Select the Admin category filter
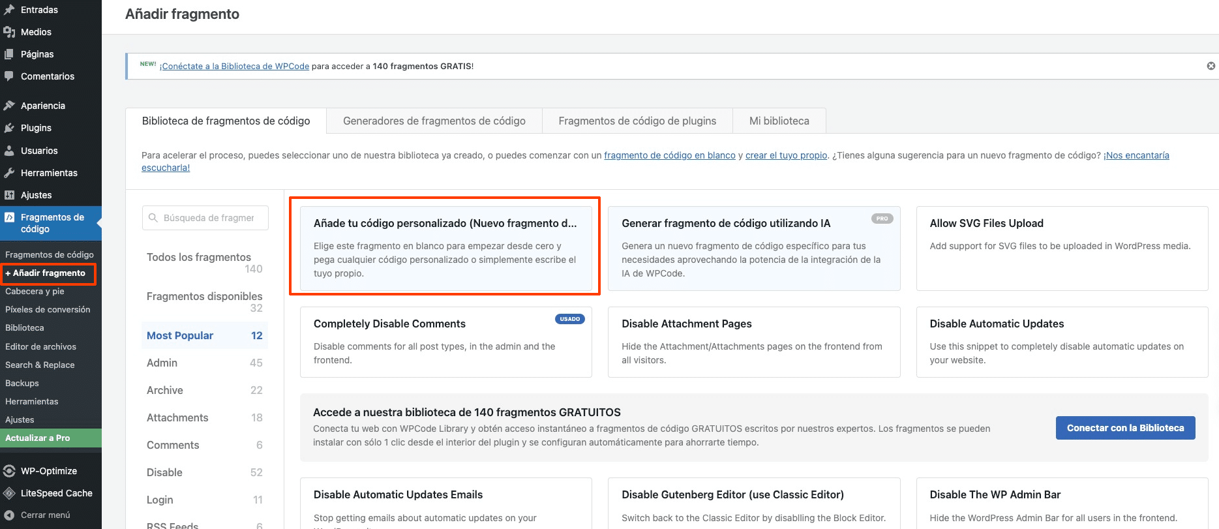The height and width of the screenshot is (529, 1219). [205, 363]
